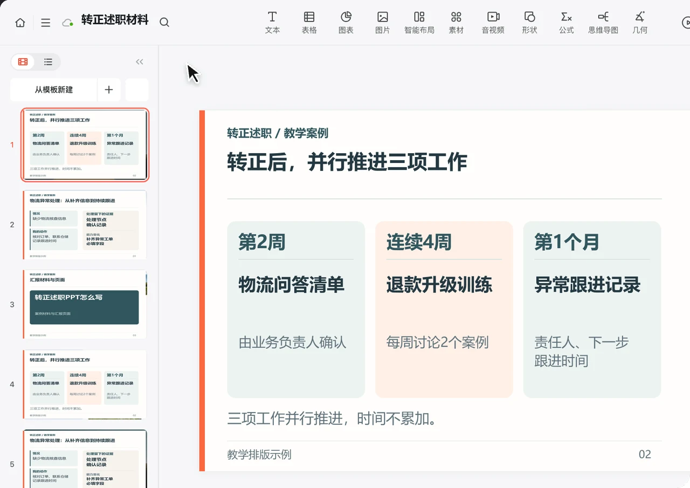Insert a mind map with 思维导图
Viewport: 690px width, 488px height.
click(603, 23)
